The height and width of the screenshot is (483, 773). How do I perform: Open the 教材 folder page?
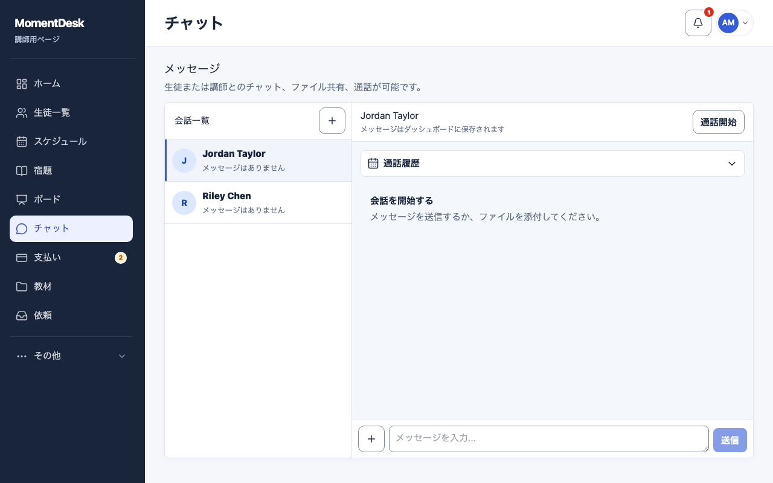71,286
